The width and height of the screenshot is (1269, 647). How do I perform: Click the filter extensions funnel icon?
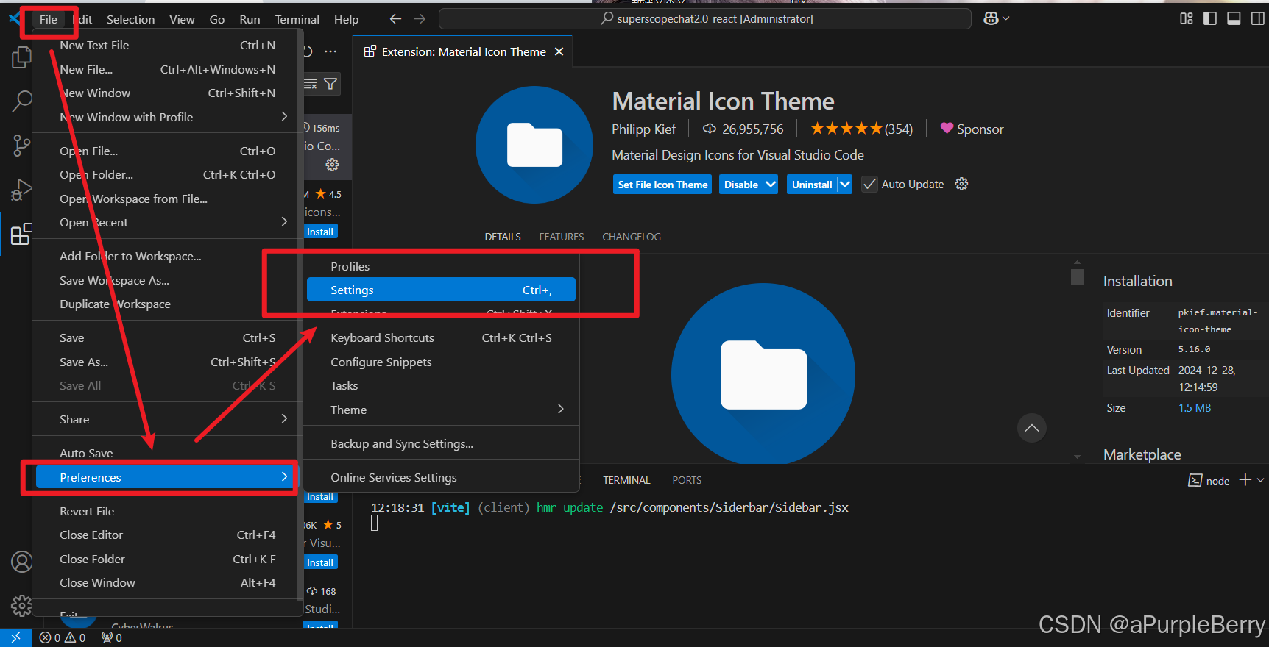(330, 84)
